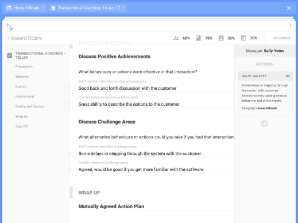Click the question about alternative behaviours

tap(156, 137)
